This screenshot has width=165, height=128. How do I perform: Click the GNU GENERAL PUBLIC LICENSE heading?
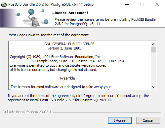tap(69, 44)
